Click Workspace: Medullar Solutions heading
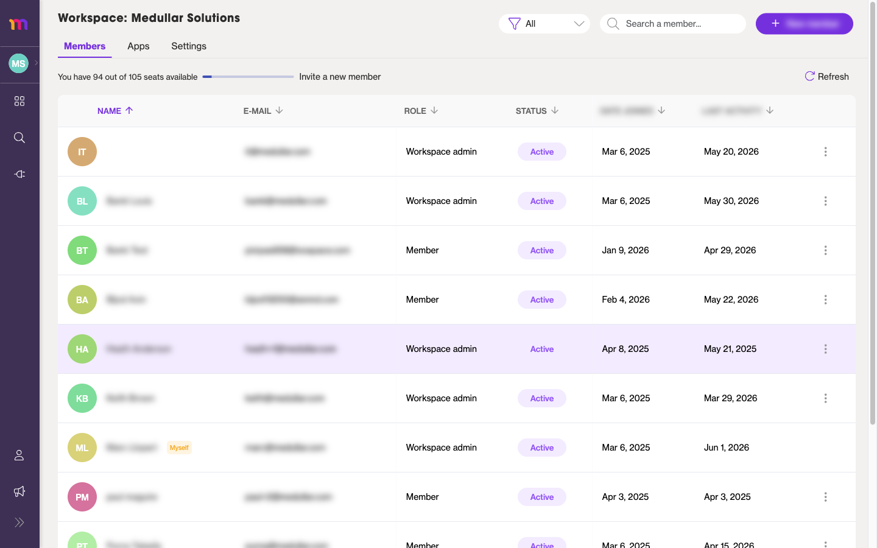 [149, 18]
